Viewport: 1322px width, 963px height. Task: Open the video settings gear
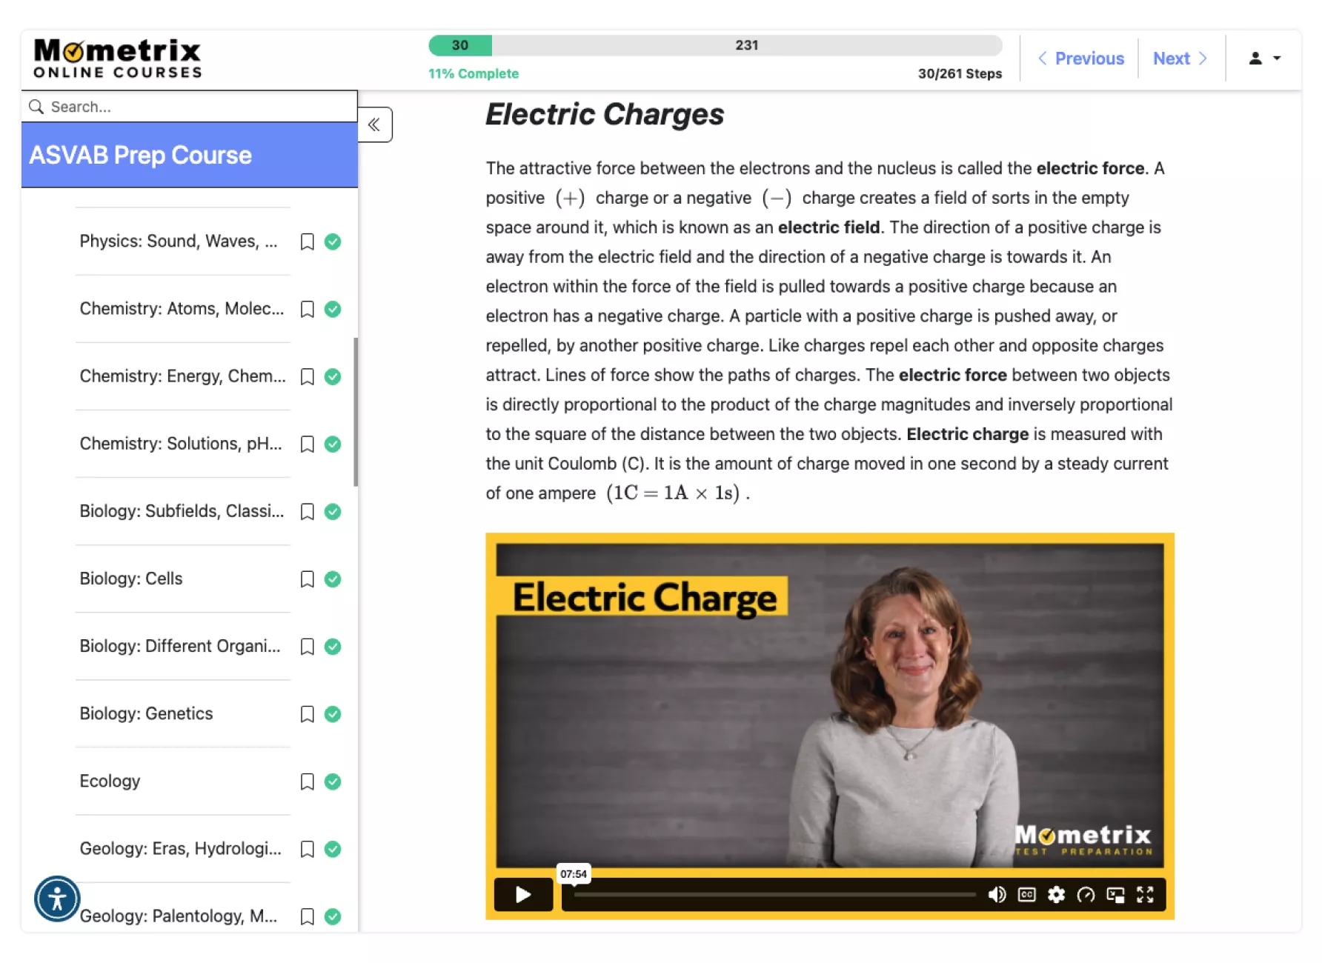click(x=1056, y=895)
